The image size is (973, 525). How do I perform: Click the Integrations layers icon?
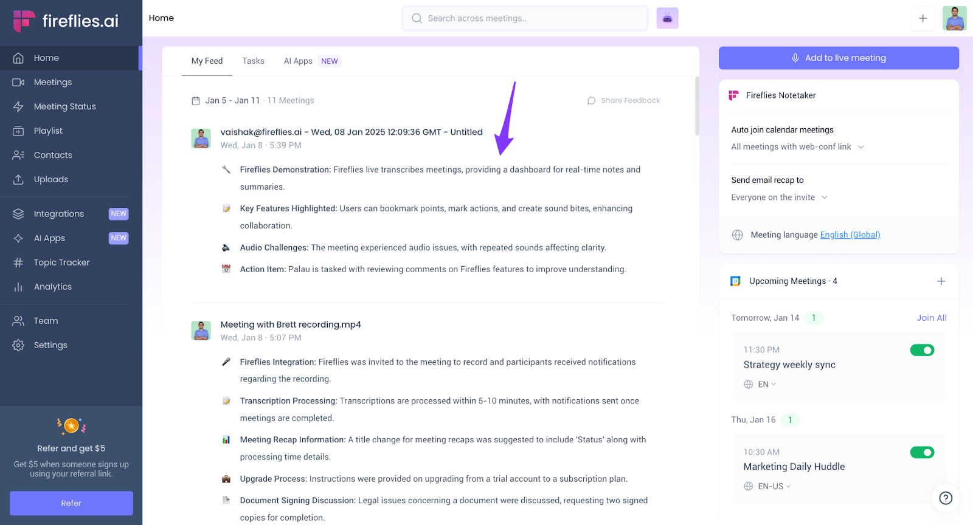coord(18,214)
